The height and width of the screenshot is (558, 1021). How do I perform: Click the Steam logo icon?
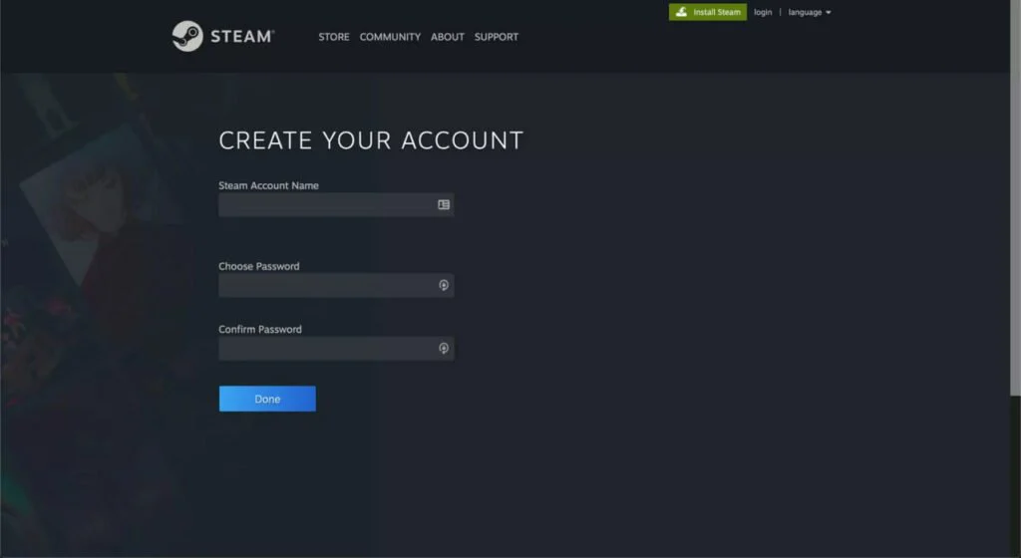tap(187, 36)
